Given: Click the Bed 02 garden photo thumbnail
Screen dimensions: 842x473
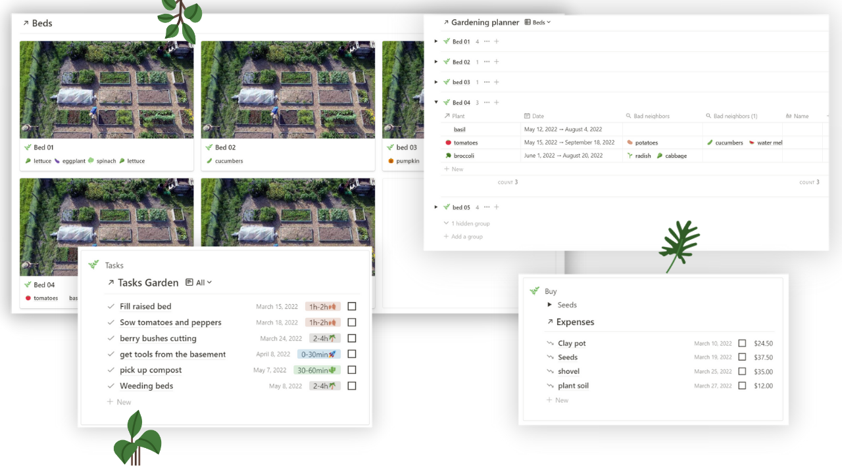Looking at the screenshot, I should click(x=288, y=89).
